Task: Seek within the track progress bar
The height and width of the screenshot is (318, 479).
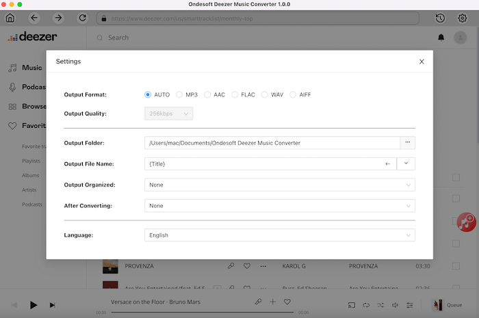Action: point(203,313)
